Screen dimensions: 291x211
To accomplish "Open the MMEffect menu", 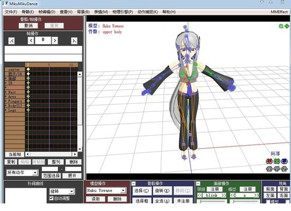I will coord(279,12).
